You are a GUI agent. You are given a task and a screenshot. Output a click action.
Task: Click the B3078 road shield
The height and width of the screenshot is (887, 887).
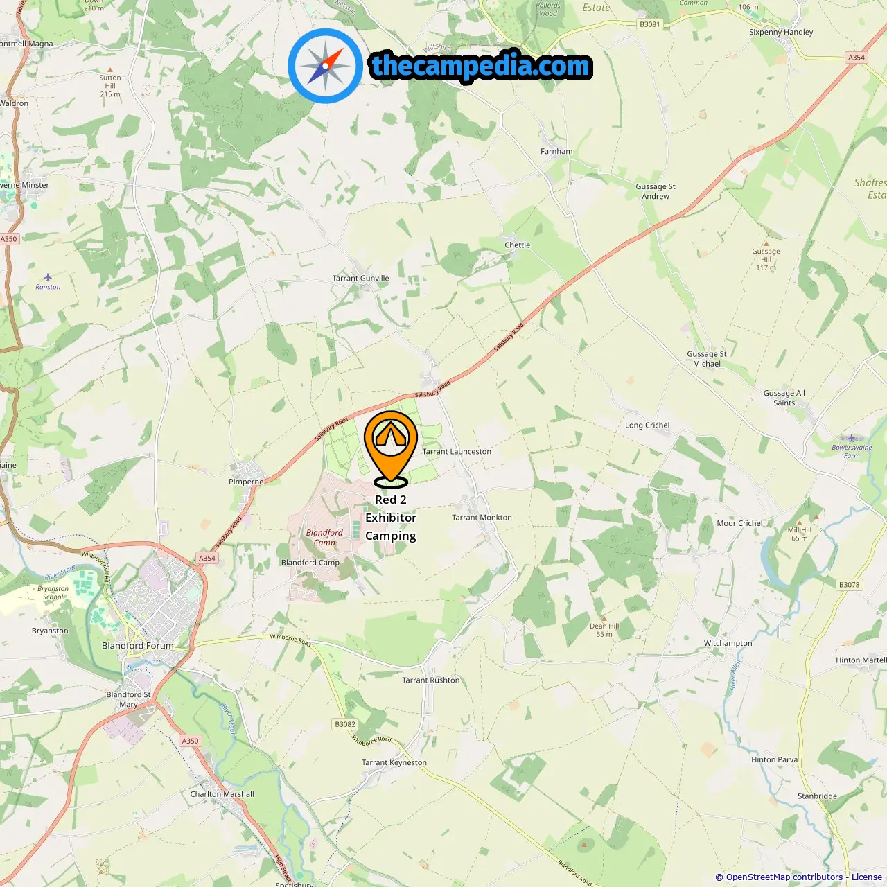(x=850, y=585)
